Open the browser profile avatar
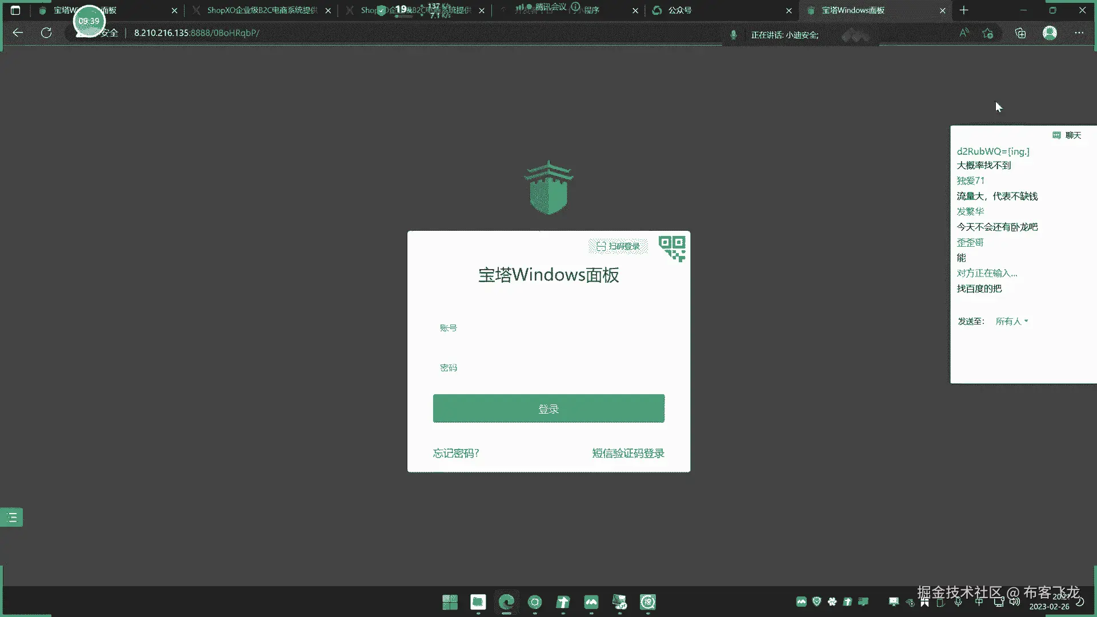The width and height of the screenshot is (1097, 617). [x=1050, y=33]
